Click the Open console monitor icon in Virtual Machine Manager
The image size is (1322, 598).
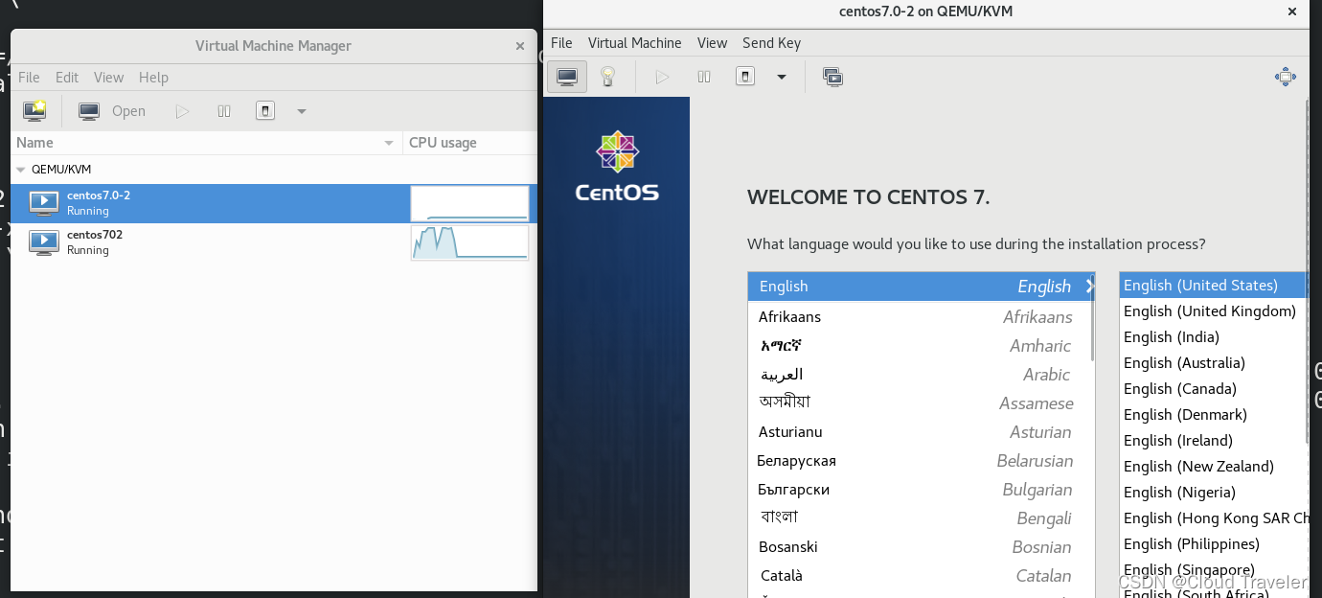(x=89, y=111)
